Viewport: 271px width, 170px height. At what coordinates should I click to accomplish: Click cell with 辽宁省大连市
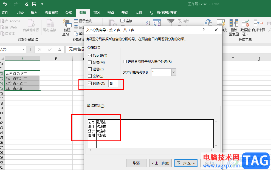tap(22, 83)
